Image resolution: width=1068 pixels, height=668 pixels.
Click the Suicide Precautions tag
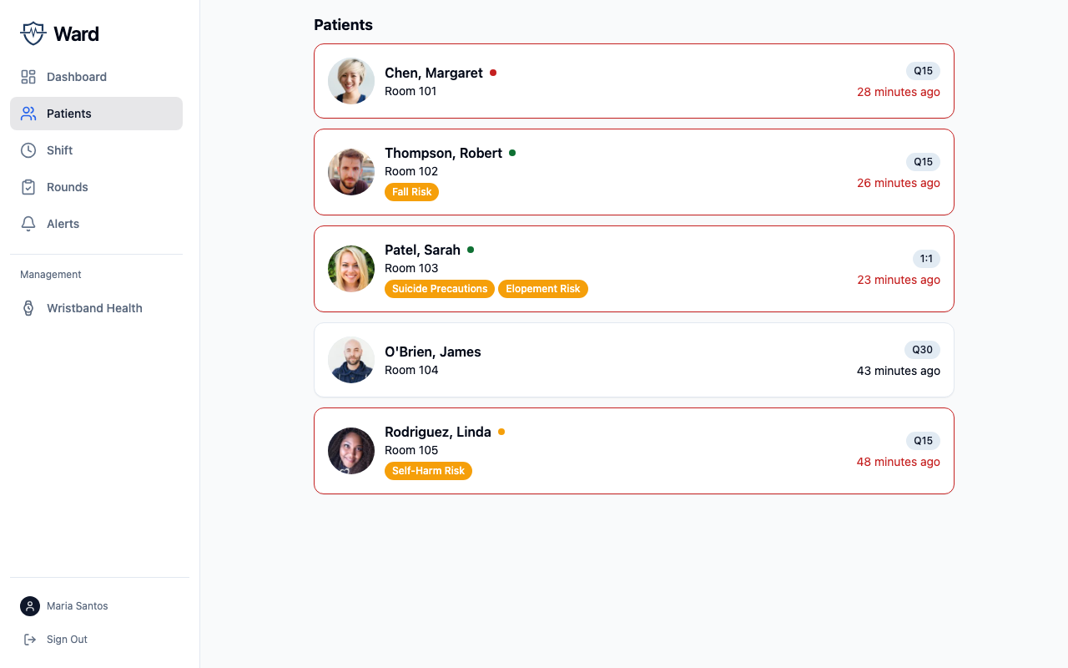tap(440, 289)
